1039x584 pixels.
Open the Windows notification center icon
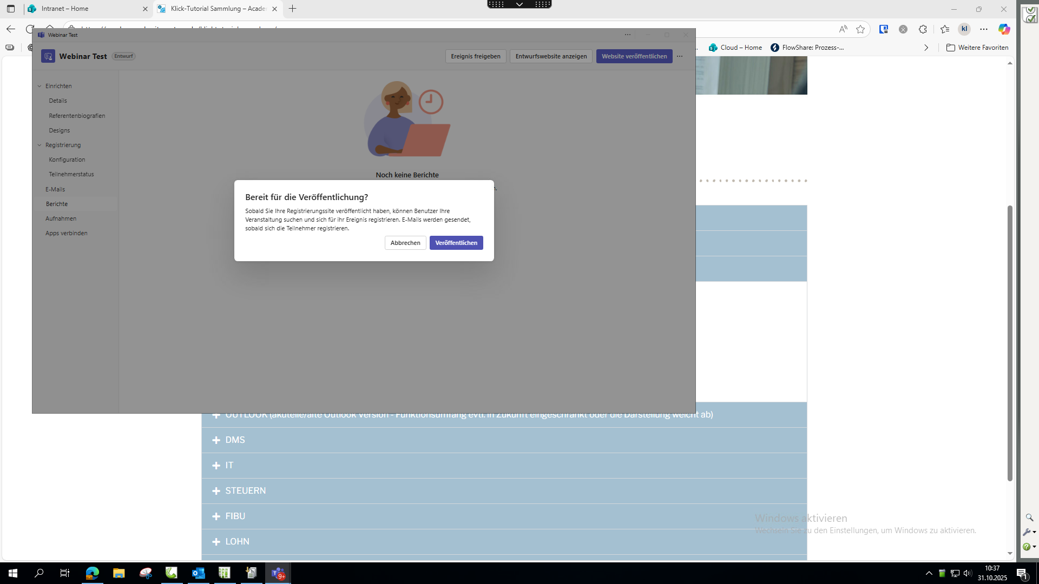point(1021,573)
